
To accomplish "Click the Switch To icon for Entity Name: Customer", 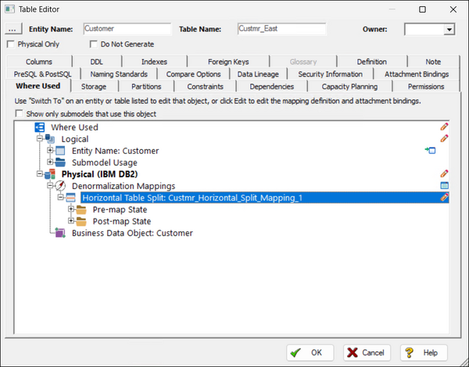I will pyautogui.click(x=430, y=150).
